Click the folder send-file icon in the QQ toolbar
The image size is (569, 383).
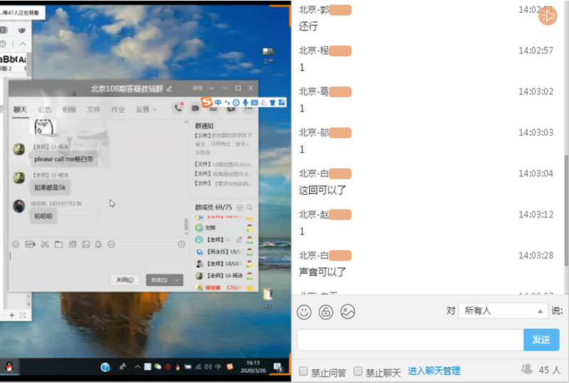tap(58, 244)
